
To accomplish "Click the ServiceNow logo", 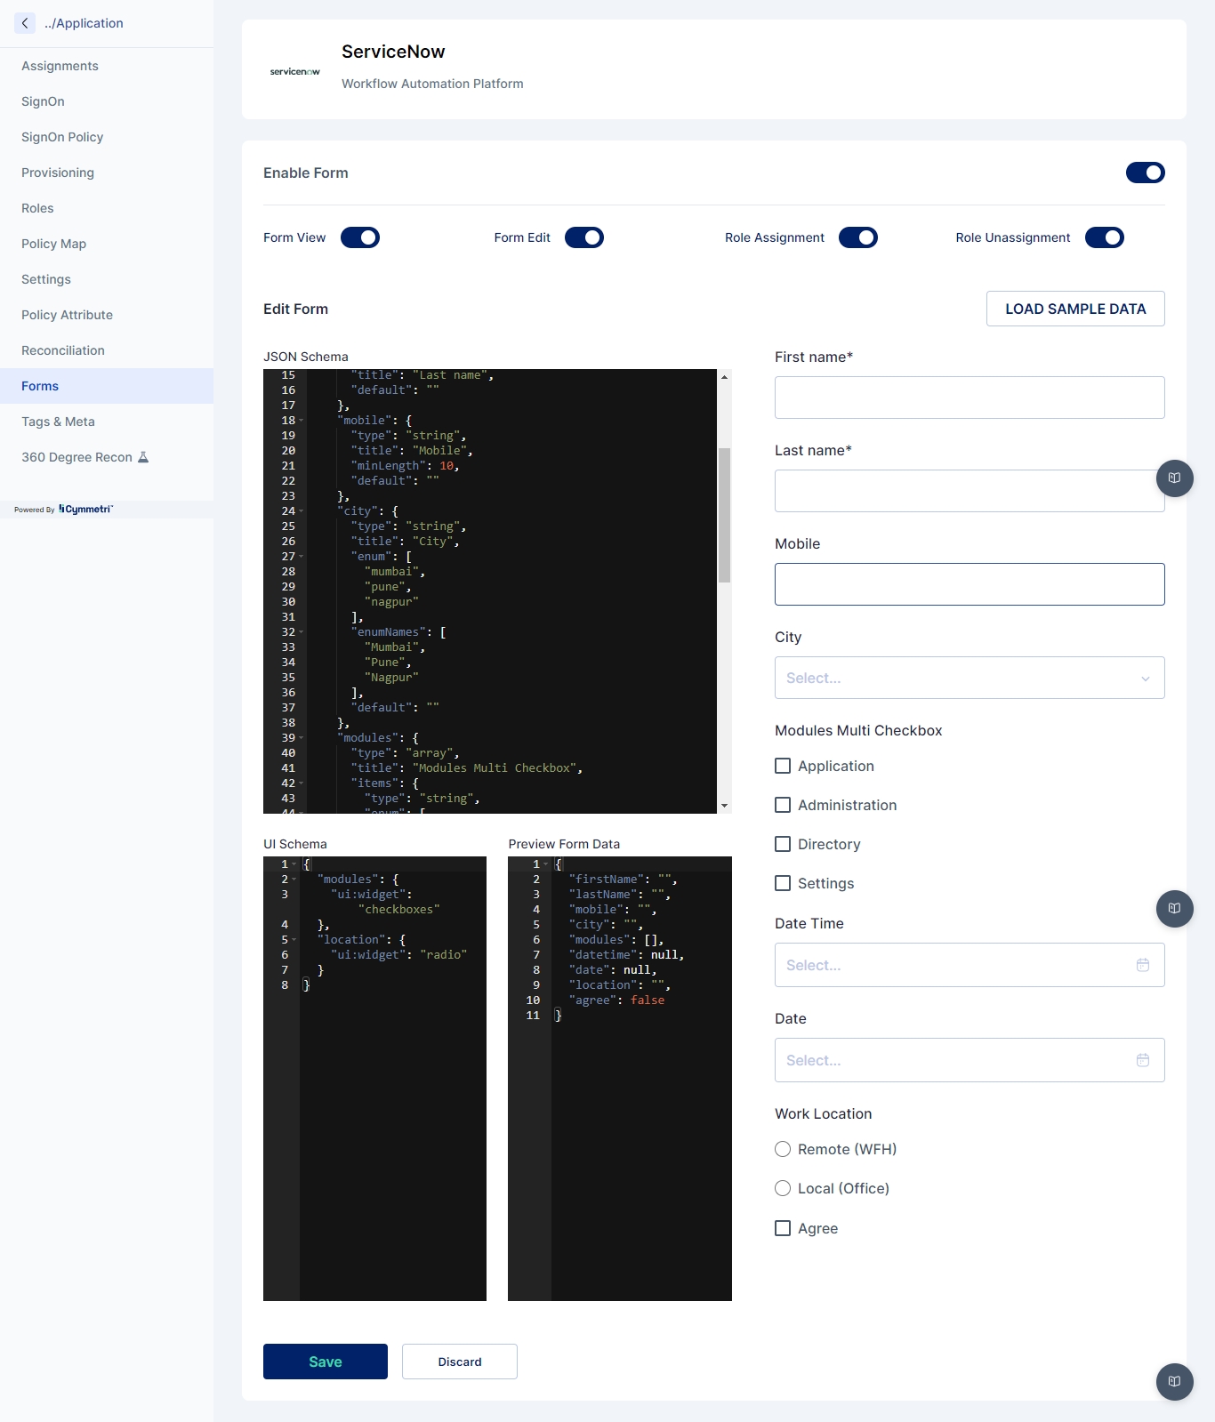I will 295,71.
